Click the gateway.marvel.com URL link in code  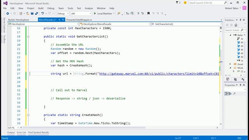pyautogui.click(x=159, y=73)
